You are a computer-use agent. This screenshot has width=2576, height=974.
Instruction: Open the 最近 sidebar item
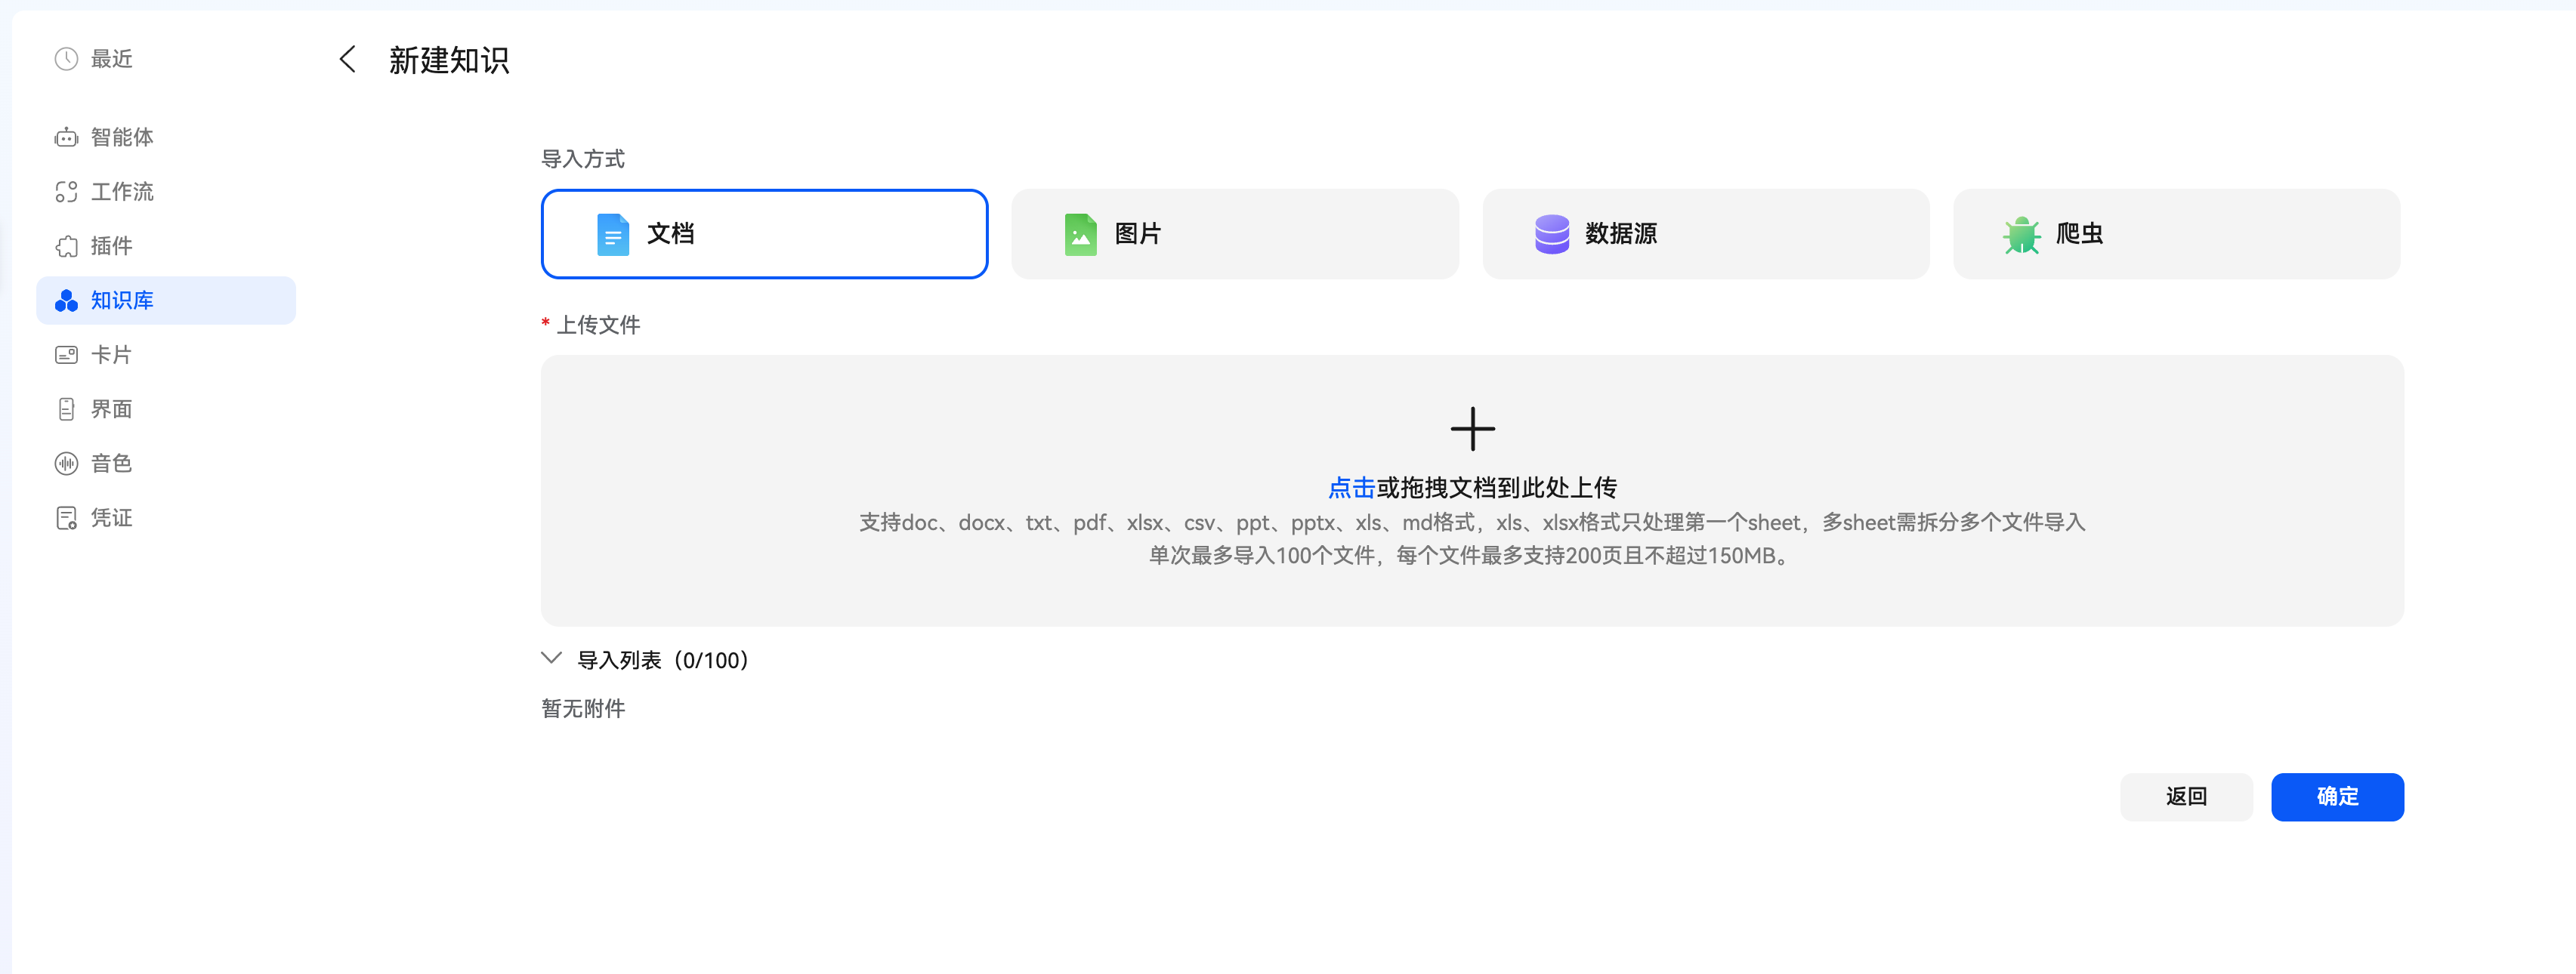(166, 59)
